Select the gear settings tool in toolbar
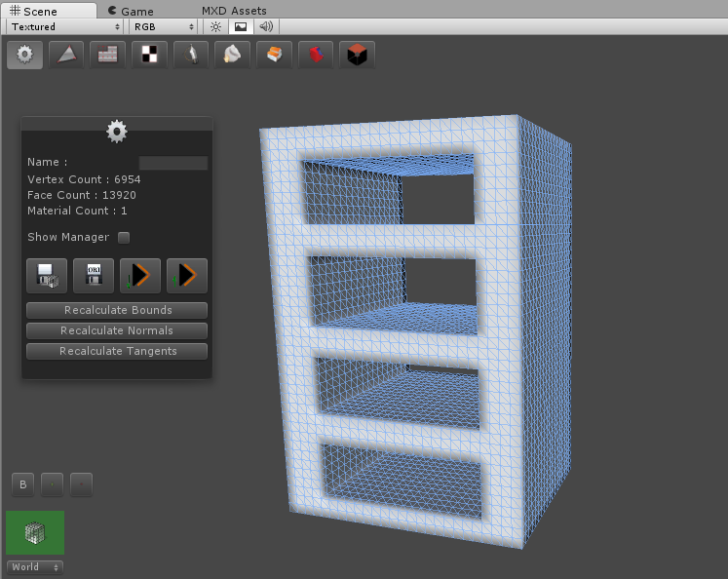This screenshot has height=579, width=728. [24, 55]
